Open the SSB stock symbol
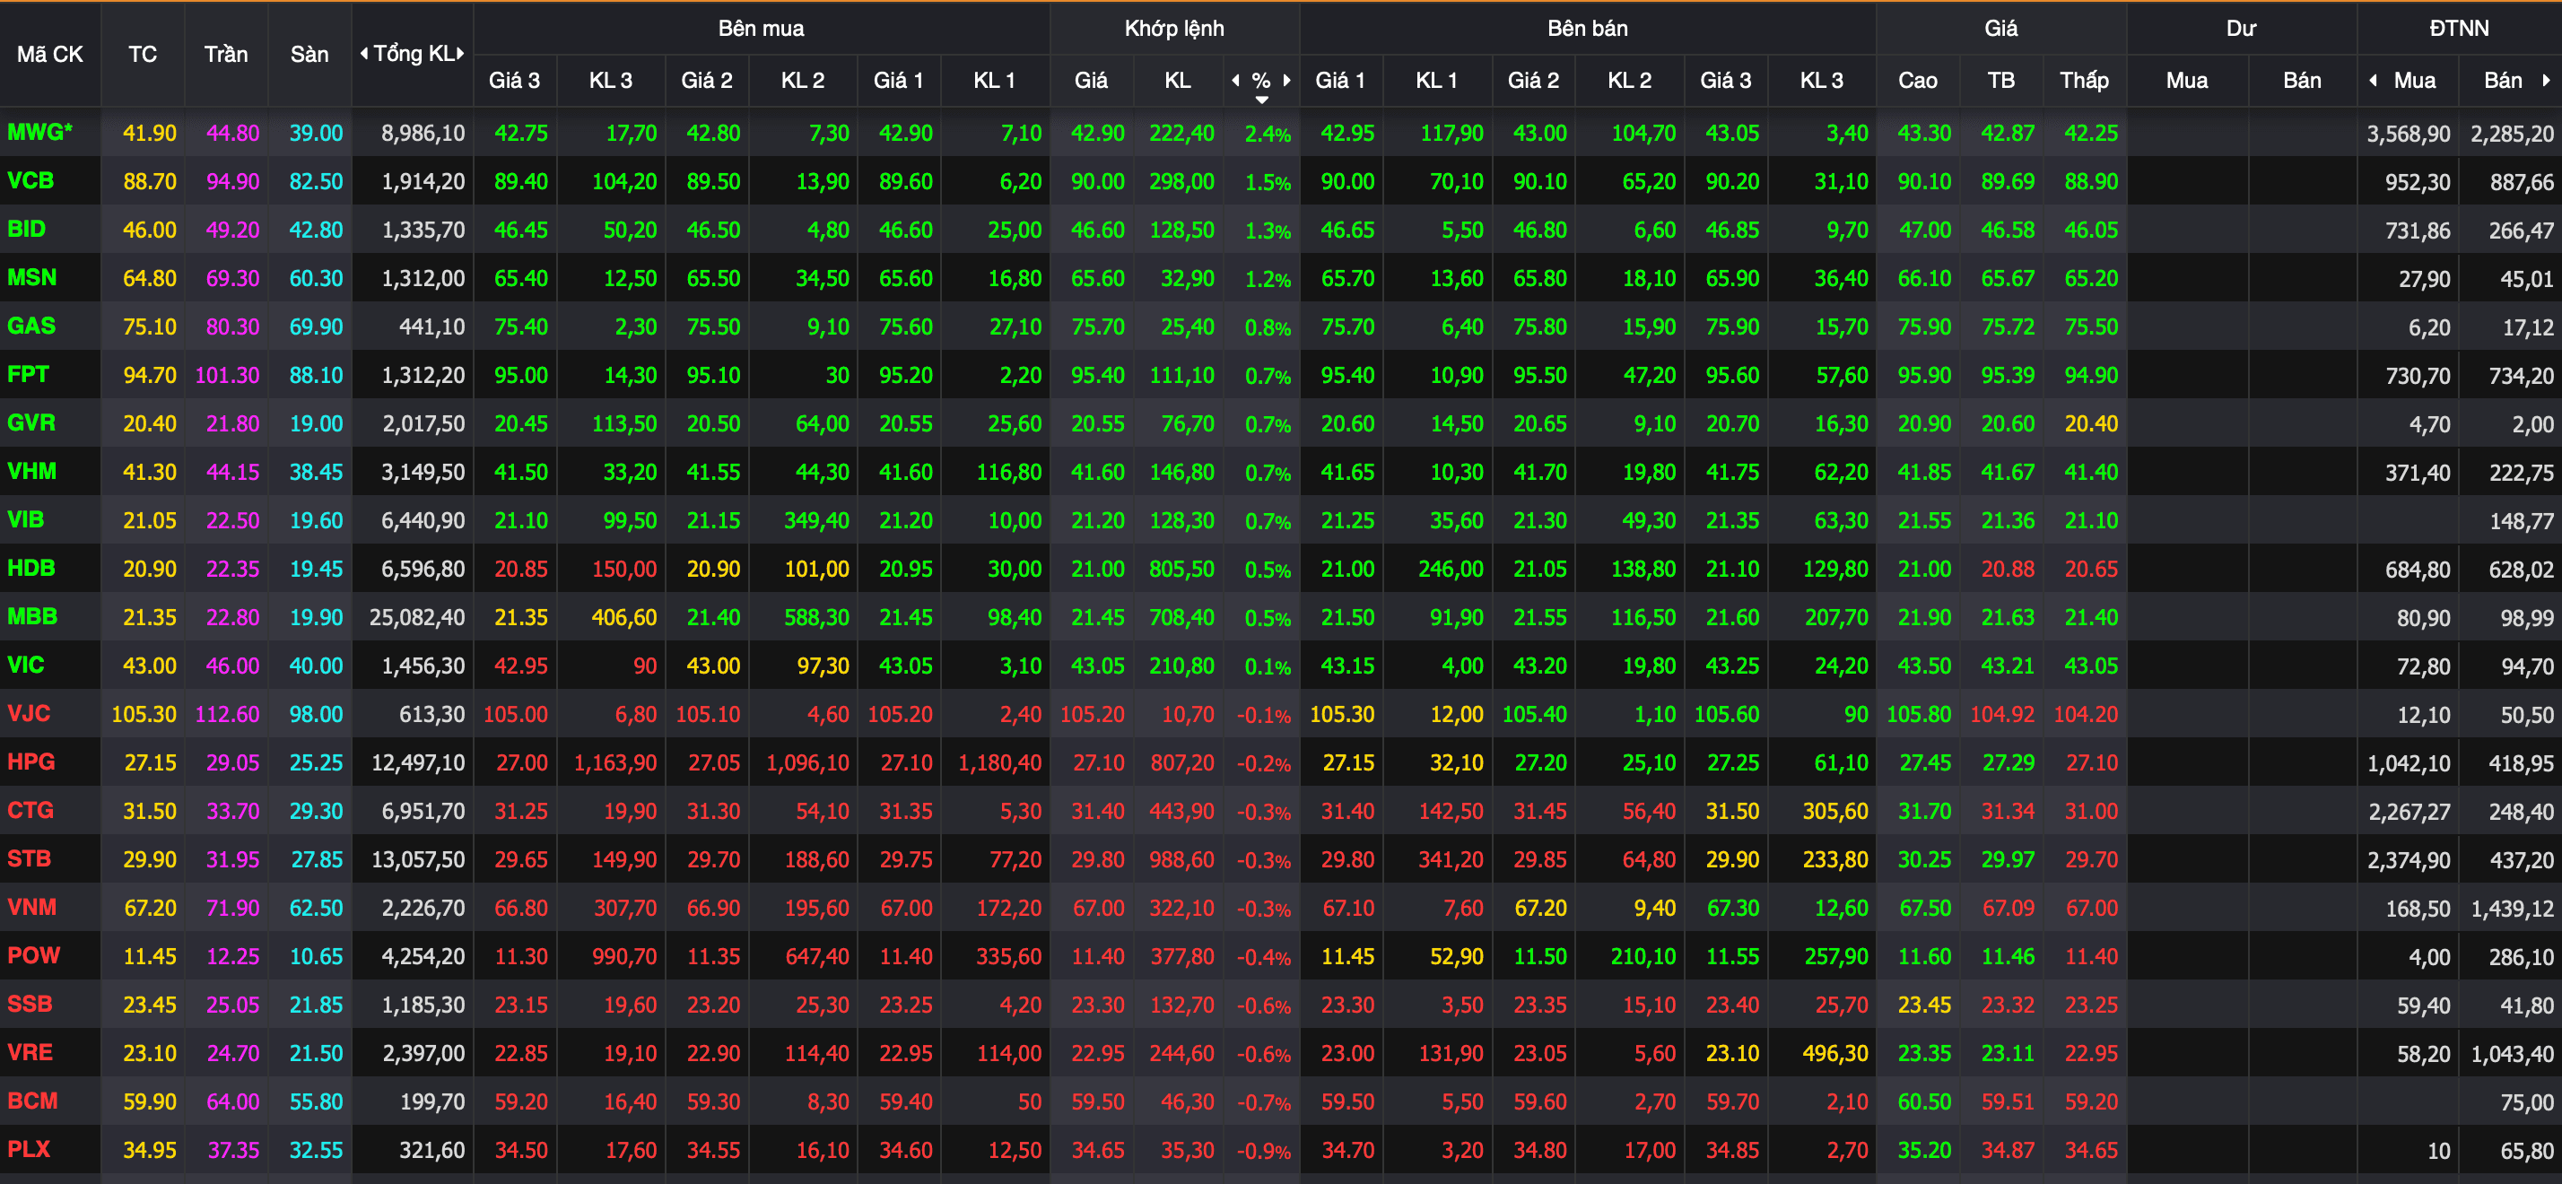The width and height of the screenshot is (2562, 1184). 30,1004
